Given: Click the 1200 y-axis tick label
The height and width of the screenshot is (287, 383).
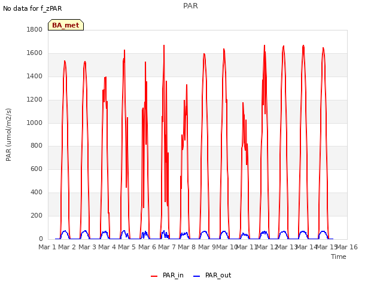Looking at the screenshot, I should pos(35,100).
